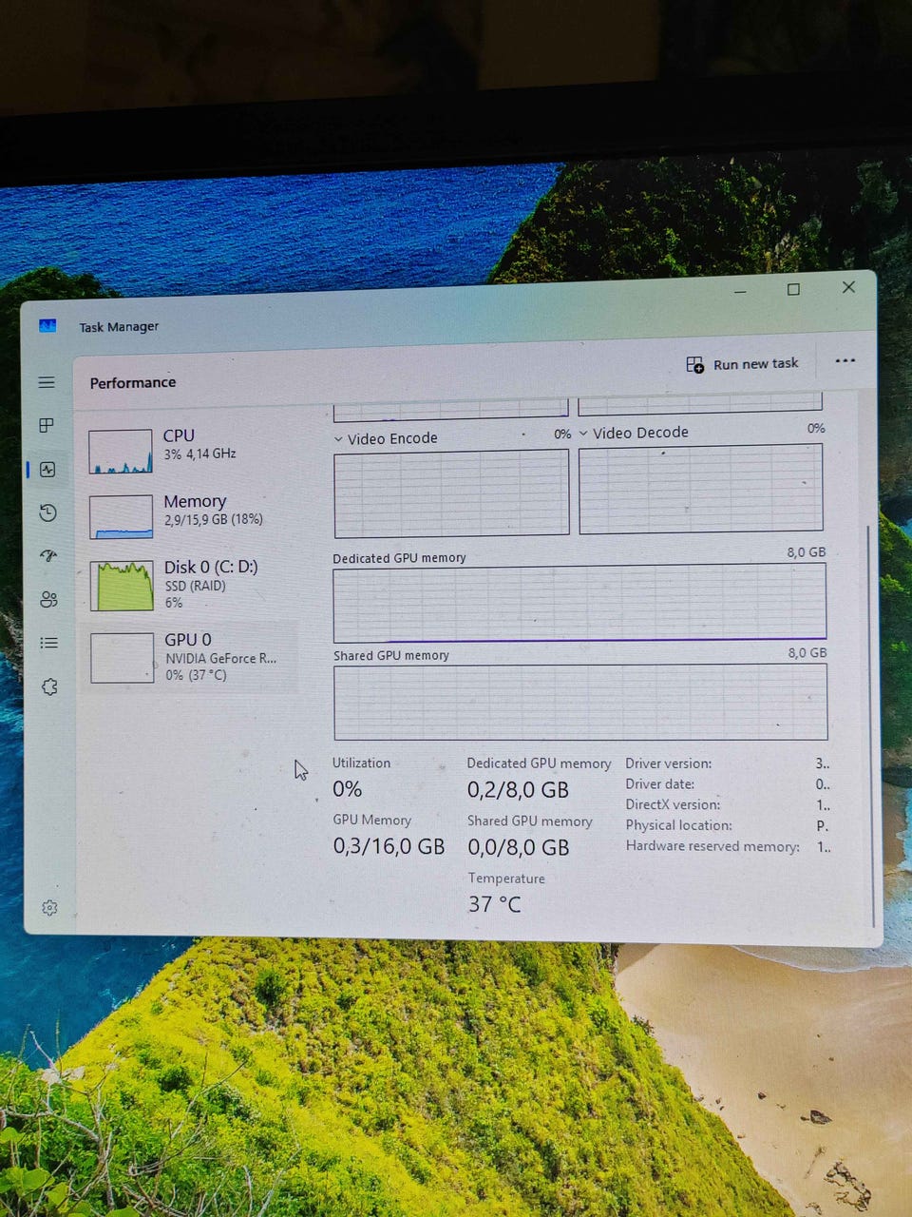Viewport: 912px width, 1217px height.
Task: Click the 0,2/8,0 GB dedicated memory value
Action: 518,790
